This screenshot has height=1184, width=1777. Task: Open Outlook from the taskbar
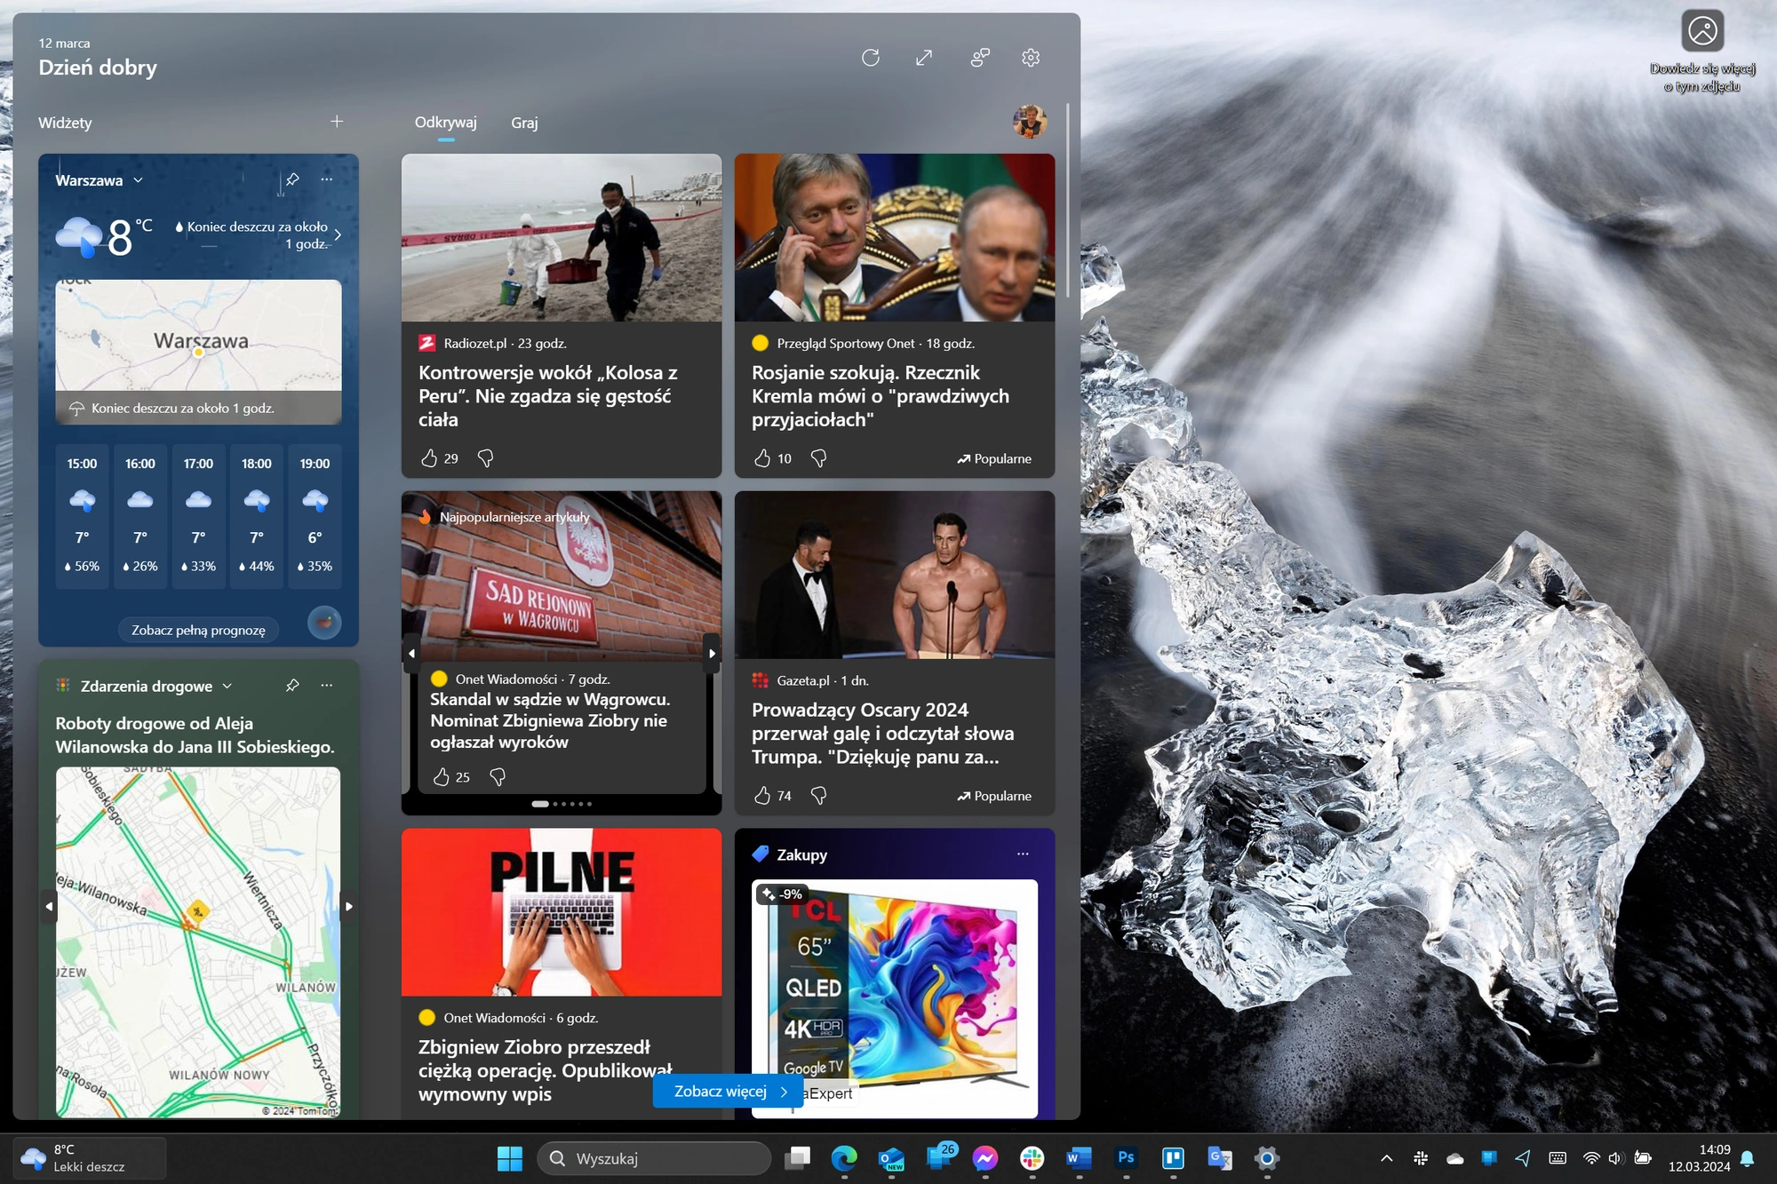(x=891, y=1158)
